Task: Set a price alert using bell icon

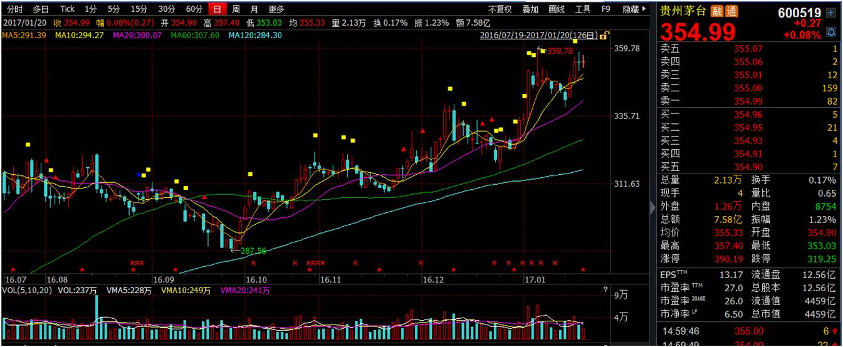Action: [x=831, y=32]
